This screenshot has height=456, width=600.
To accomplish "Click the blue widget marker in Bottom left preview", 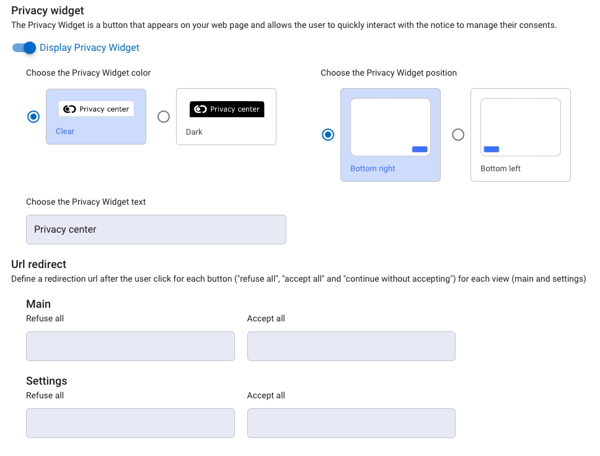I will point(492,149).
